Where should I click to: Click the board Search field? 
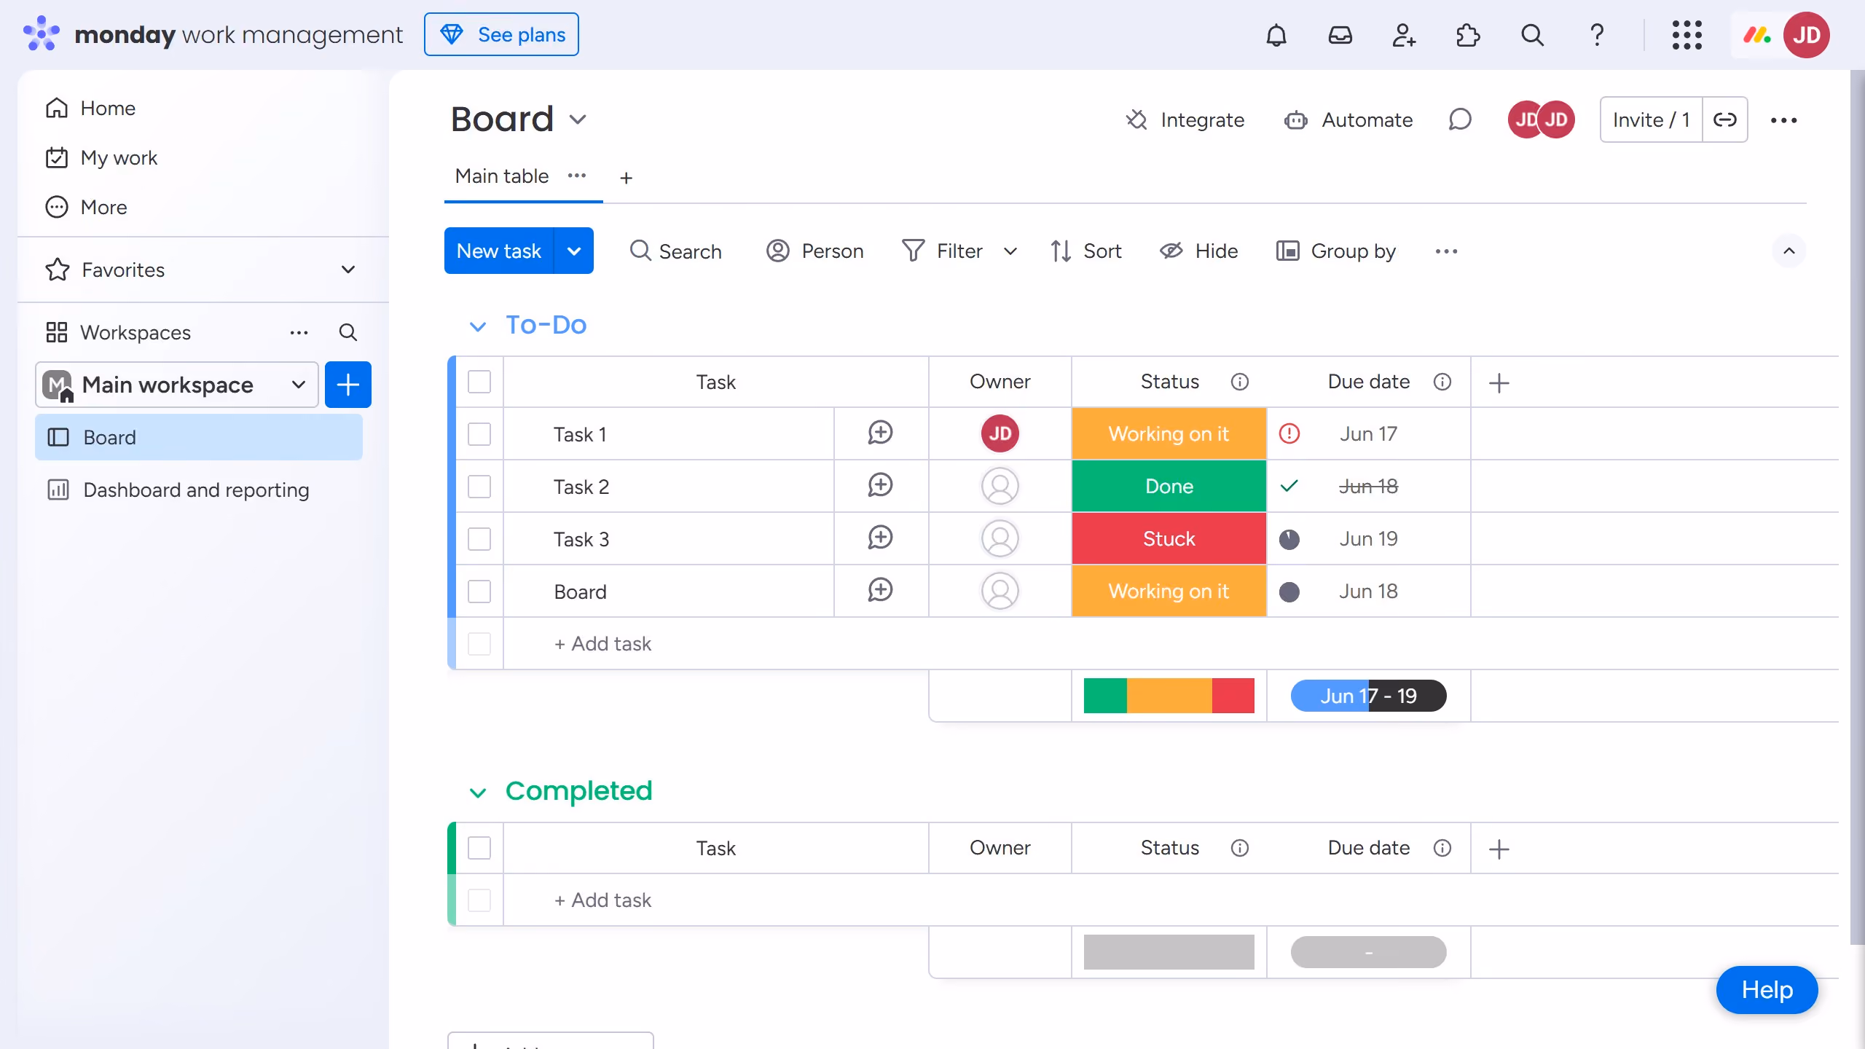coord(675,251)
